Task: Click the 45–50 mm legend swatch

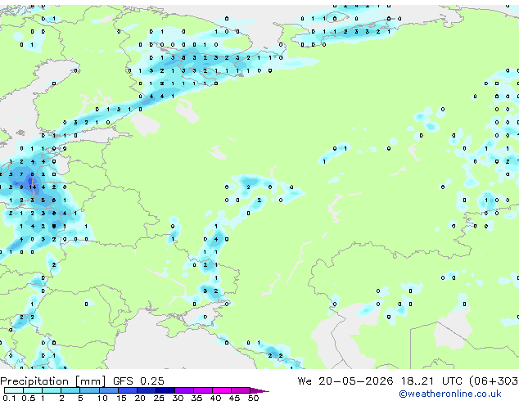Action: click(x=241, y=390)
